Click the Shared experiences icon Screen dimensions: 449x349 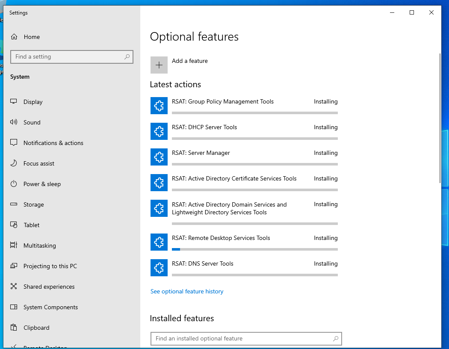(x=13, y=286)
